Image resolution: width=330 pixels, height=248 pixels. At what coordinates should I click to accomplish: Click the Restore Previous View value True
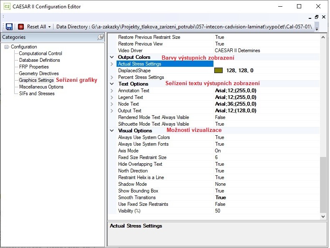coord(219,44)
